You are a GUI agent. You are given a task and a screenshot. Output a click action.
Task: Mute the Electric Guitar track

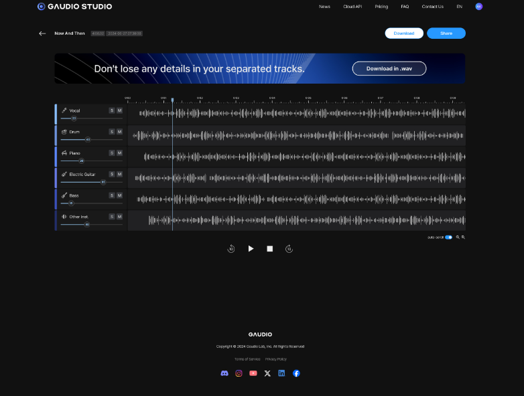tap(120, 174)
